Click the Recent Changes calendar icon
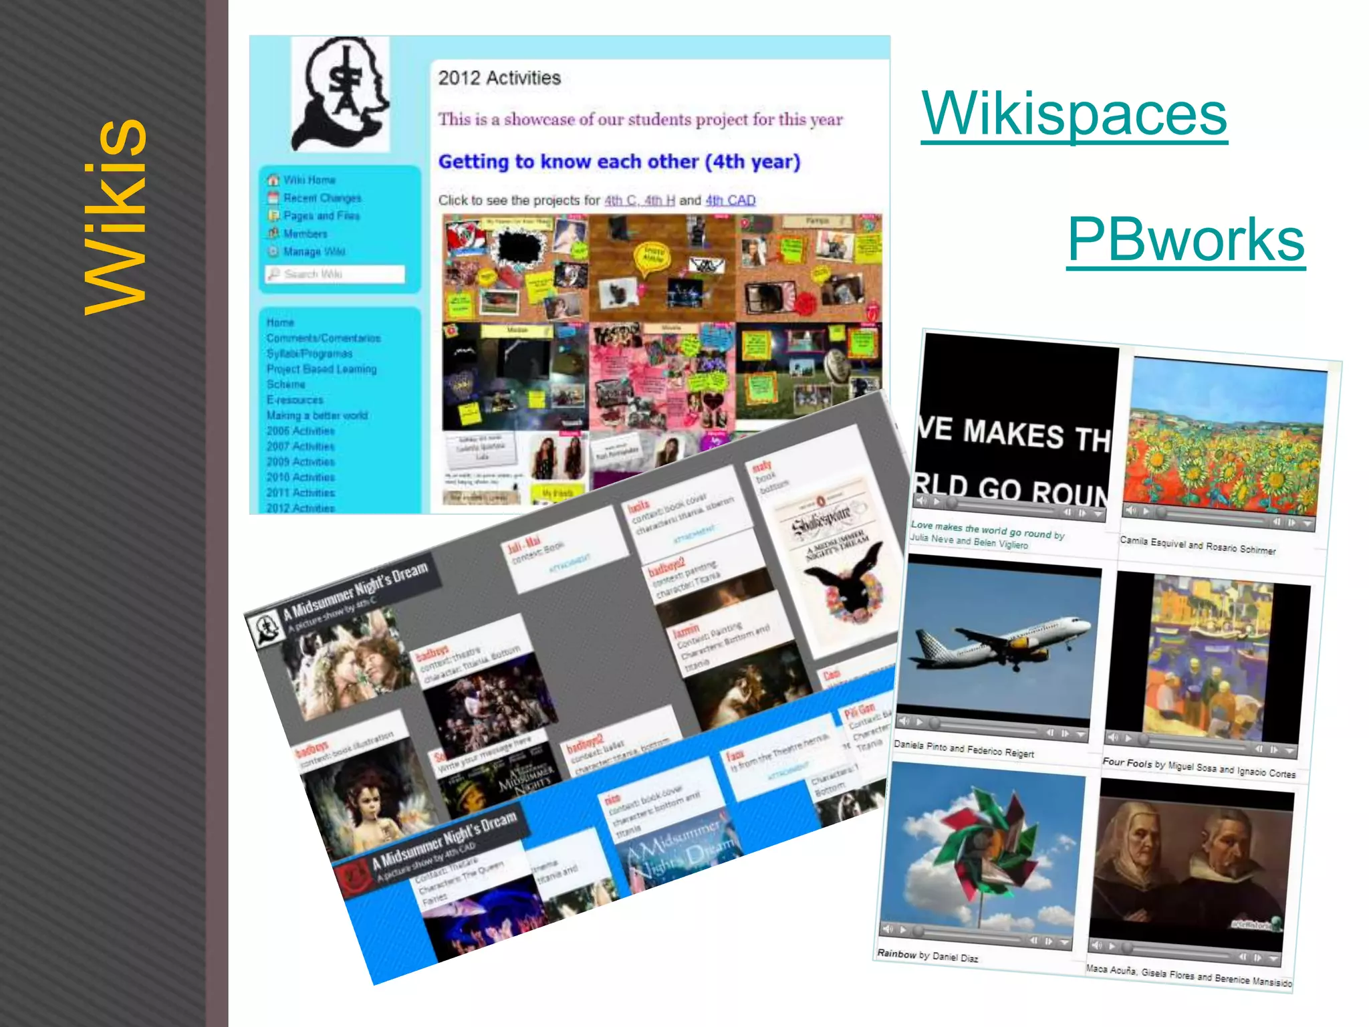This screenshot has width=1369, height=1027. pos(273,198)
